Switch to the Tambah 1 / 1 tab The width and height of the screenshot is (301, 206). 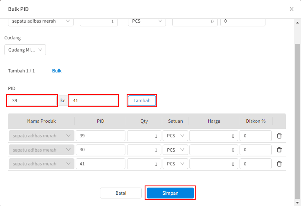pyautogui.click(x=21, y=71)
